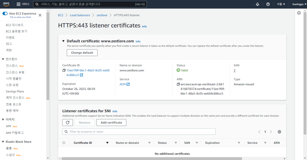Copy the ARN with copy icon
Viewport: 307px width, 160px height.
point(178,84)
